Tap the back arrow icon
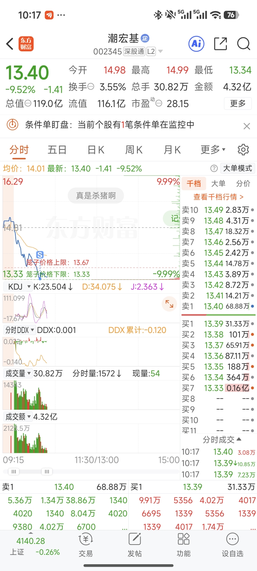The width and height of the screenshot is (257, 571). point(10,44)
